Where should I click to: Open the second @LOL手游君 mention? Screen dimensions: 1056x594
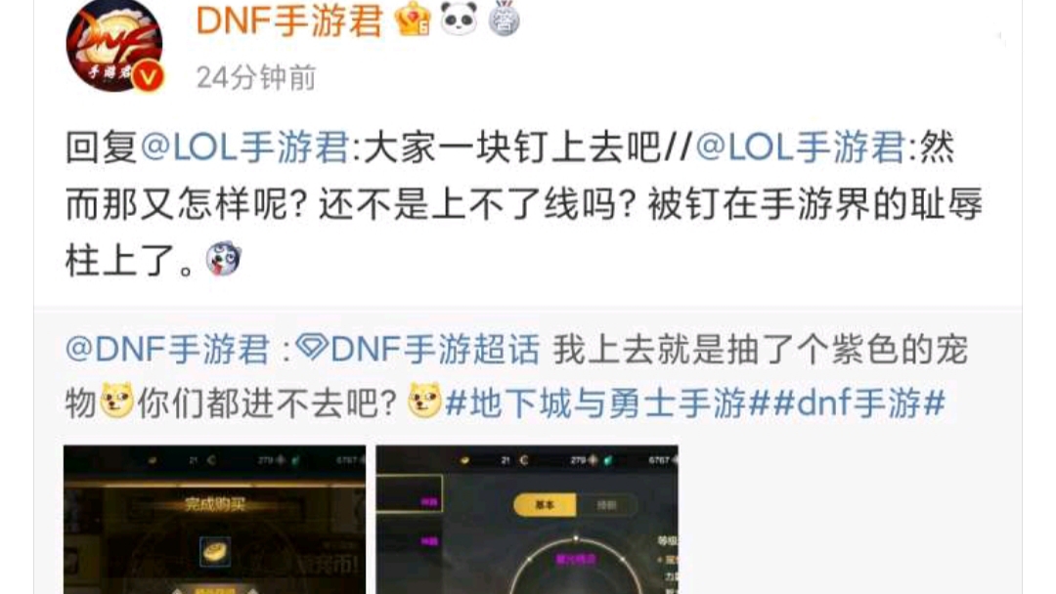pyautogui.click(x=800, y=147)
